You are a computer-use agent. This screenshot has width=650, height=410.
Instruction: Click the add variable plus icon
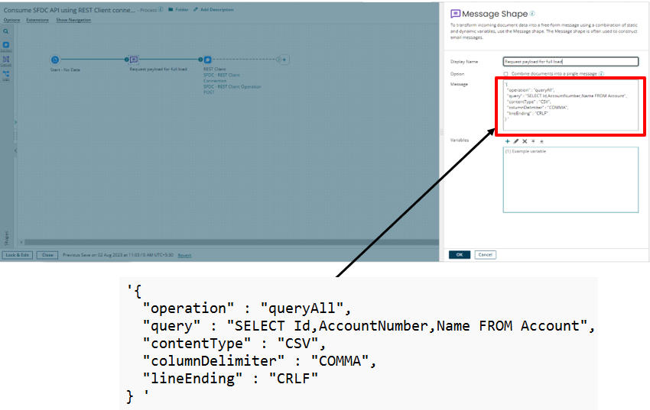click(x=507, y=141)
